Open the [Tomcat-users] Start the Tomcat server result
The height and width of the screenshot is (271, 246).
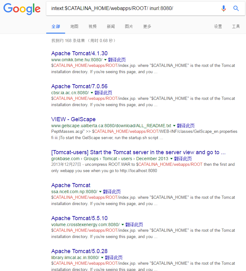coord(138,152)
